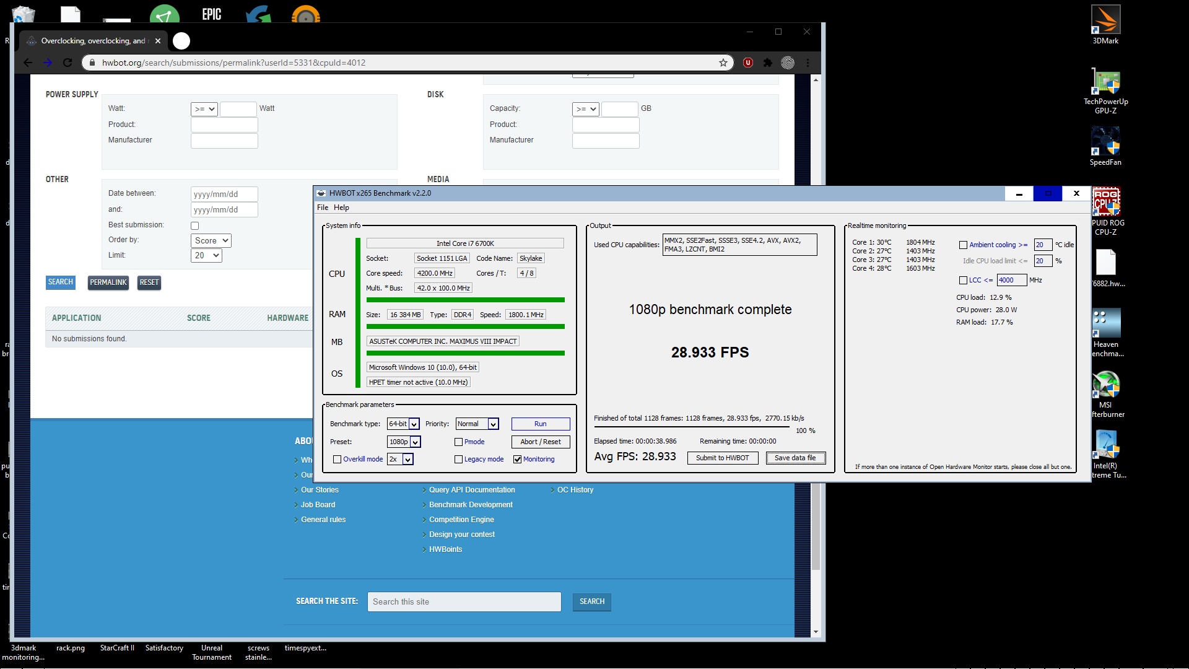1189x669 pixels.
Task: Open SpeedFan desktop shortcut
Action: coord(1105,146)
